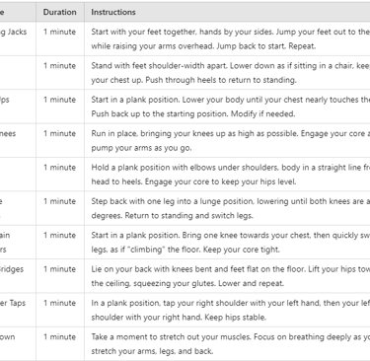Click 'Take a moment to stretch' instructions cell
The height and width of the screenshot is (361, 370).
pyautogui.click(x=227, y=343)
